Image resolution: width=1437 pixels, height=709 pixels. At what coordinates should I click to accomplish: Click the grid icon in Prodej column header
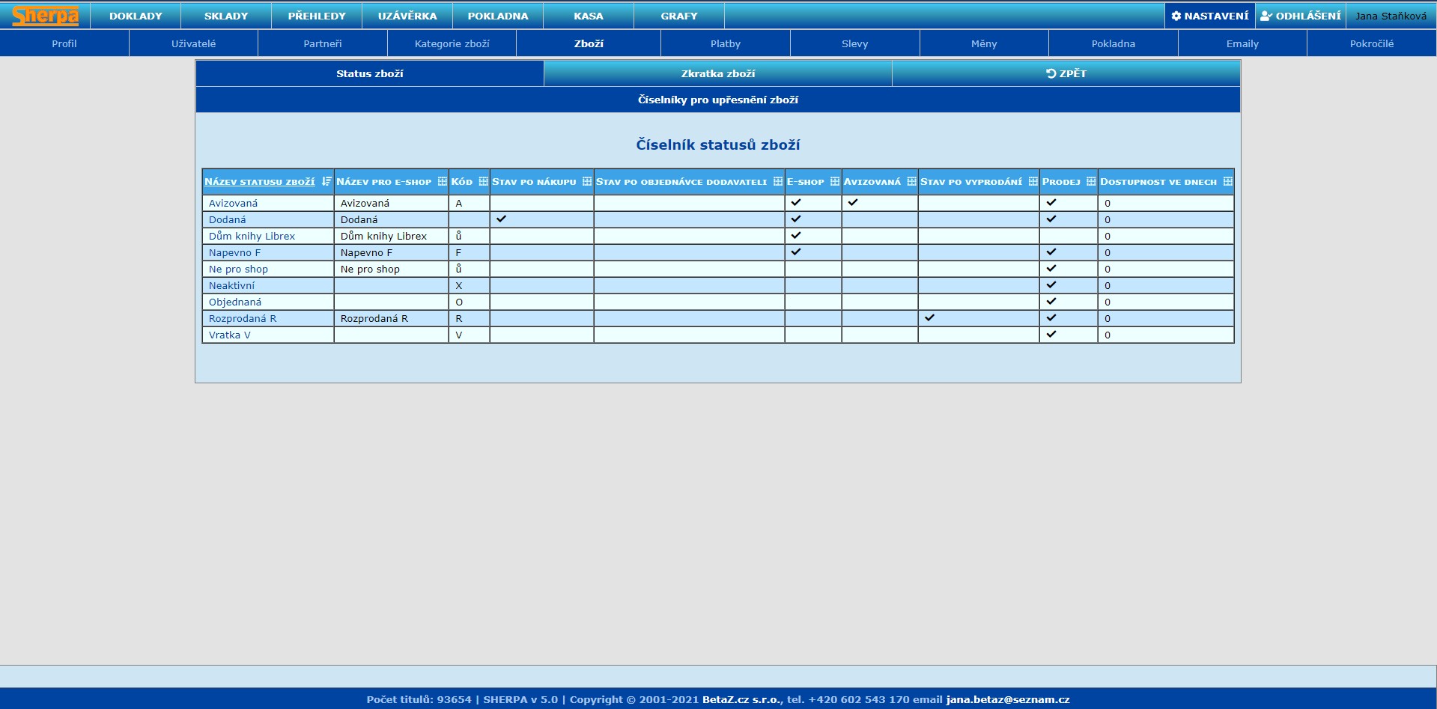click(1090, 181)
